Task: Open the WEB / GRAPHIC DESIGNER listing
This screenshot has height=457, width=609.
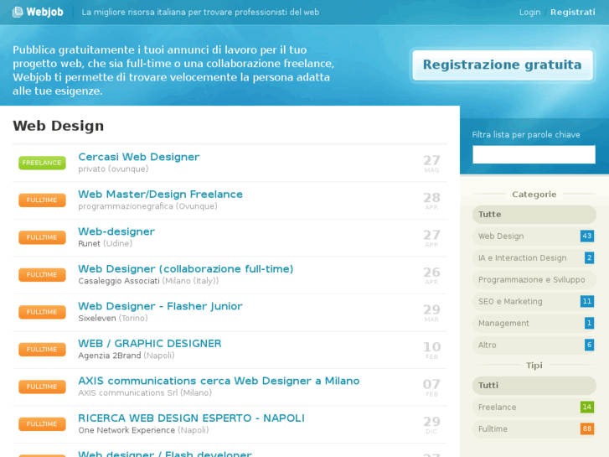Action: point(150,344)
